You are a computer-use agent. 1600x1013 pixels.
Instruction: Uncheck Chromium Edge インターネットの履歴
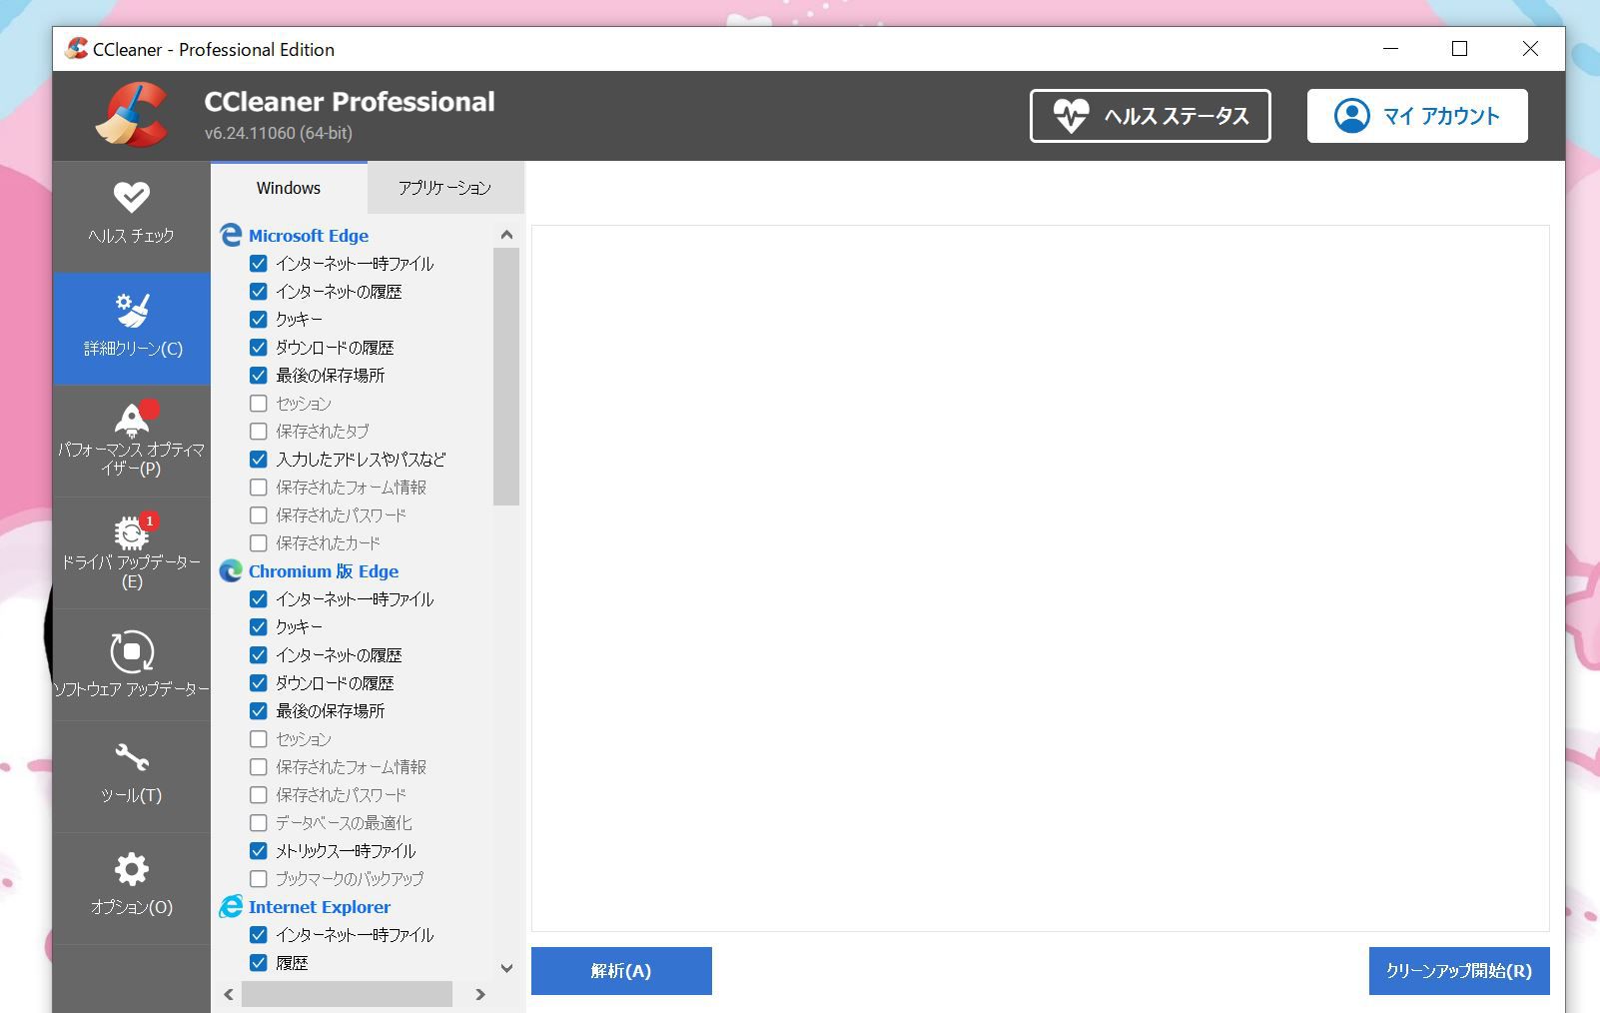tap(259, 655)
